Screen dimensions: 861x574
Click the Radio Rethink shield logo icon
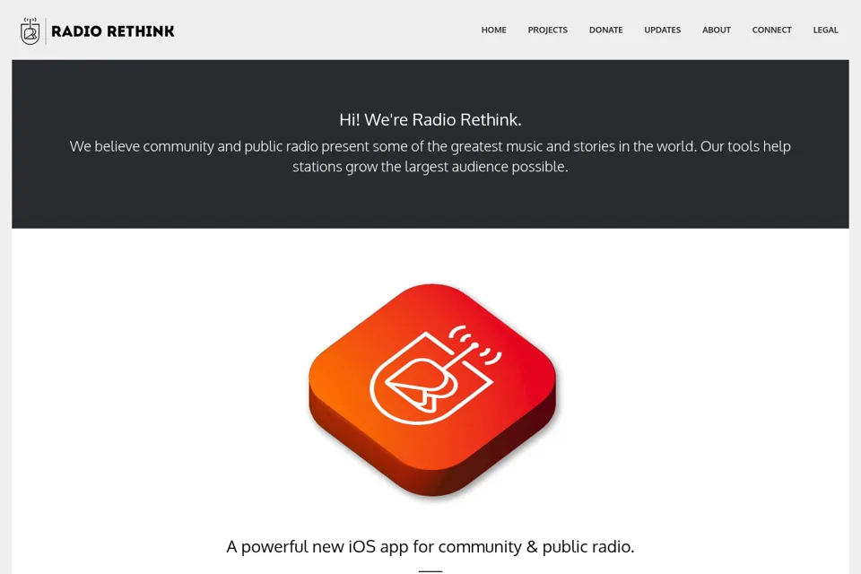pyautogui.click(x=30, y=30)
